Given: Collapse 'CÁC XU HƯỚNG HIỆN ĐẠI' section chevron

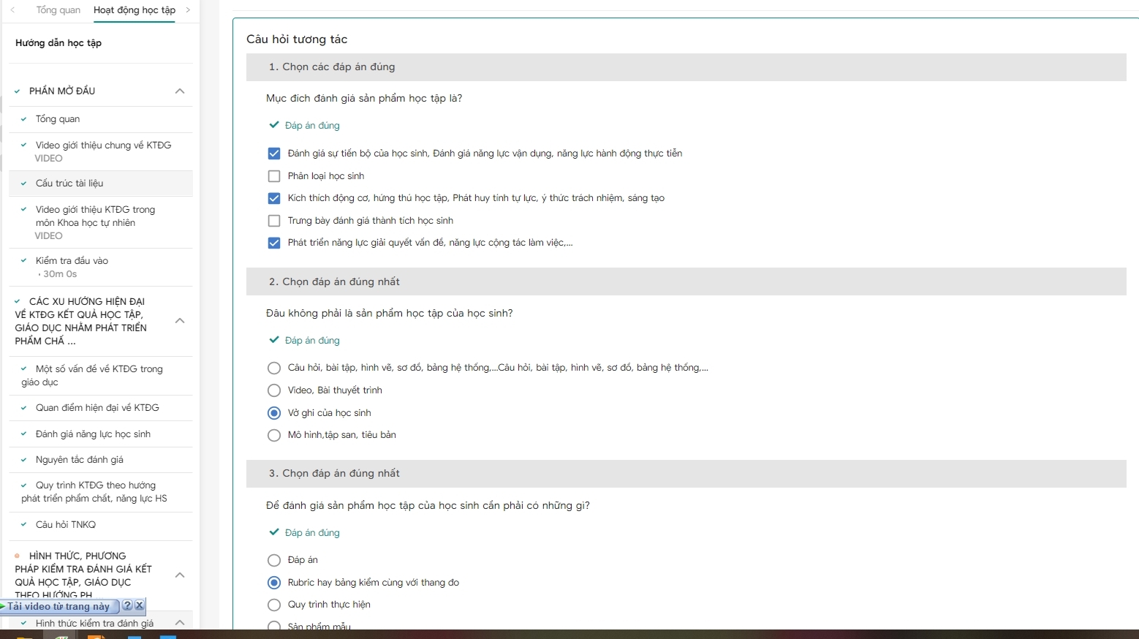Looking at the screenshot, I should (180, 321).
